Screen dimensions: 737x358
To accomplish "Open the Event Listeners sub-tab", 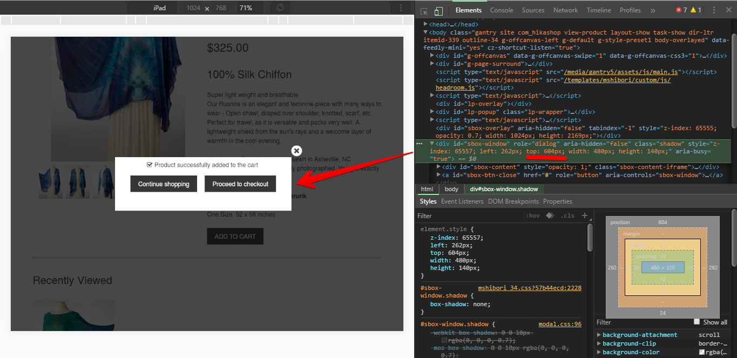I will click(462, 201).
